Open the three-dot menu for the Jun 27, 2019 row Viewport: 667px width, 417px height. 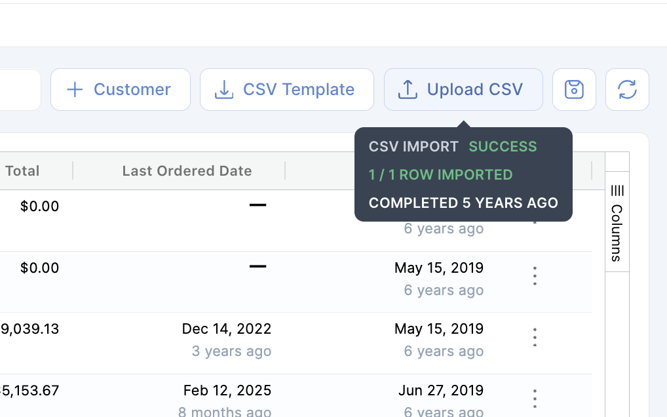coord(535,398)
